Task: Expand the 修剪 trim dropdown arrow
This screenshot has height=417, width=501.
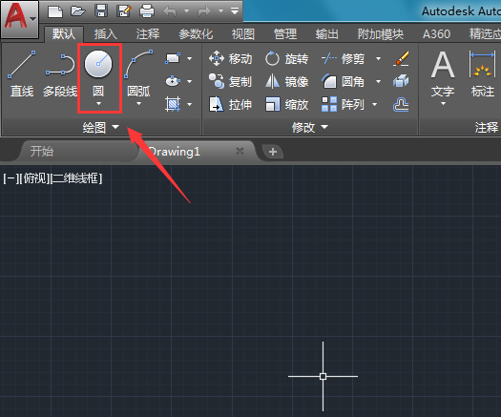Action: 378,59
